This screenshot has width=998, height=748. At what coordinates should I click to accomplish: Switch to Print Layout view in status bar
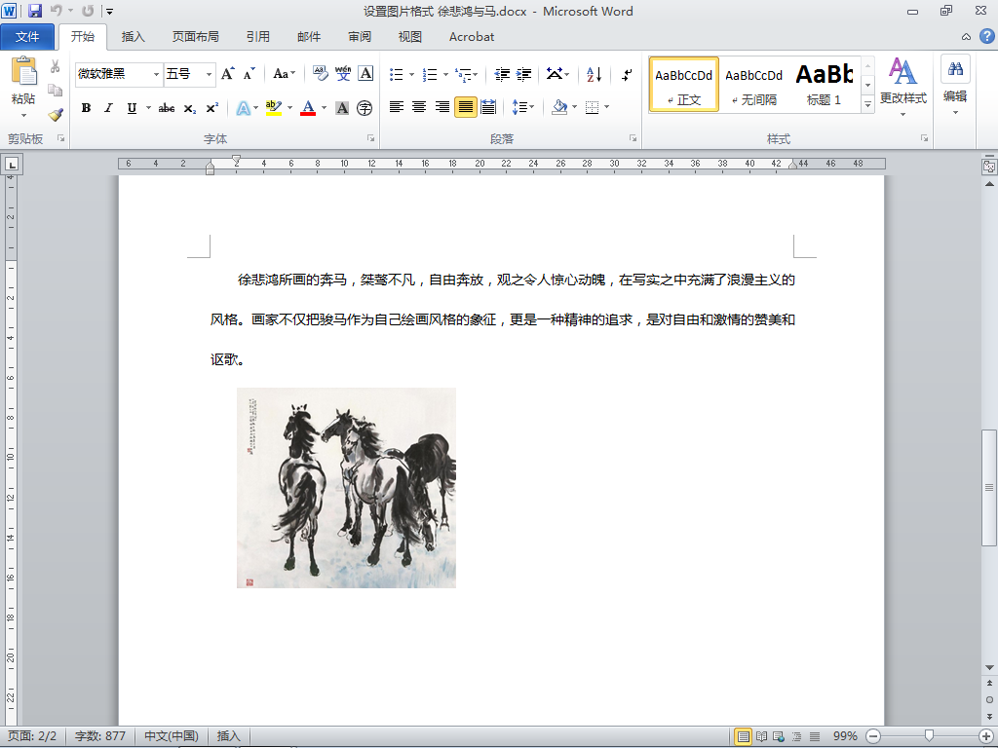pos(743,736)
